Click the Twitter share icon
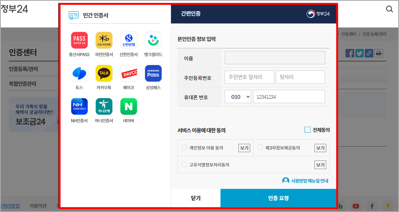The height and width of the screenshot is (212, 399). tap(359, 53)
